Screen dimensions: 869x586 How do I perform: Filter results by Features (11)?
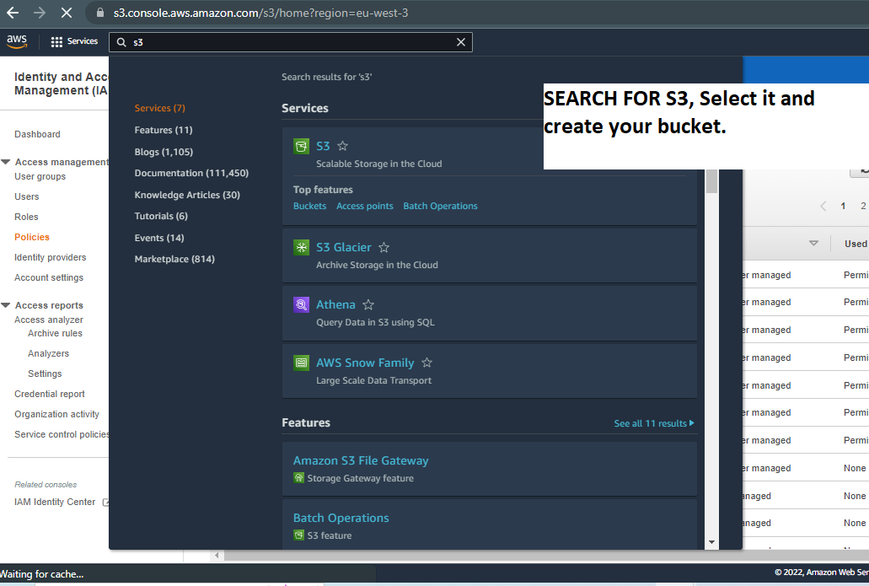(164, 130)
